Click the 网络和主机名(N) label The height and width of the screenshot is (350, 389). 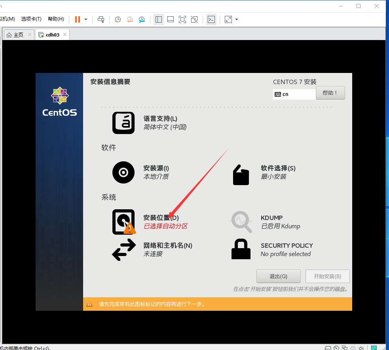168,246
